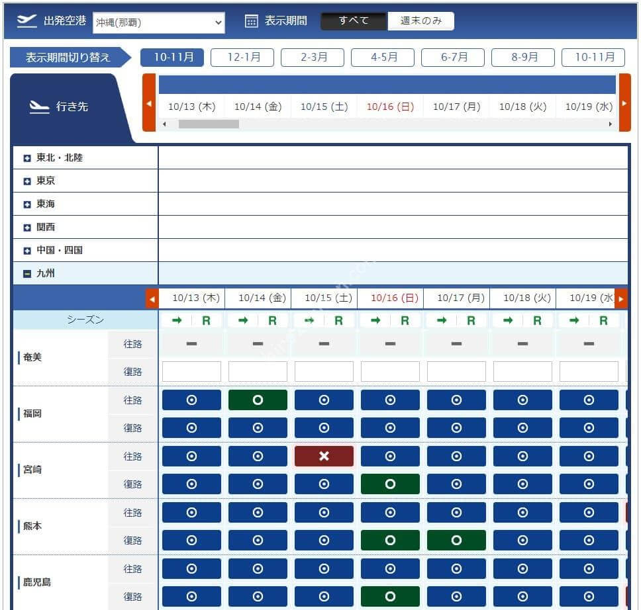Switch to the 6-7月 period tab
This screenshot has width=641, height=610.
click(x=453, y=57)
